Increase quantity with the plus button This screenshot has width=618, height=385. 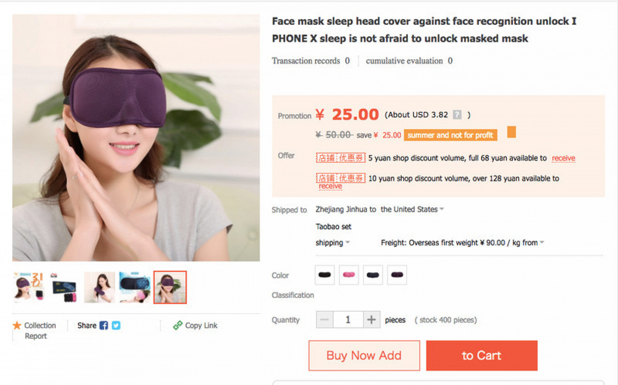(x=371, y=320)
